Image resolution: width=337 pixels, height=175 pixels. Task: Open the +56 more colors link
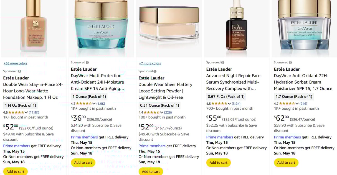click(16, 63)
